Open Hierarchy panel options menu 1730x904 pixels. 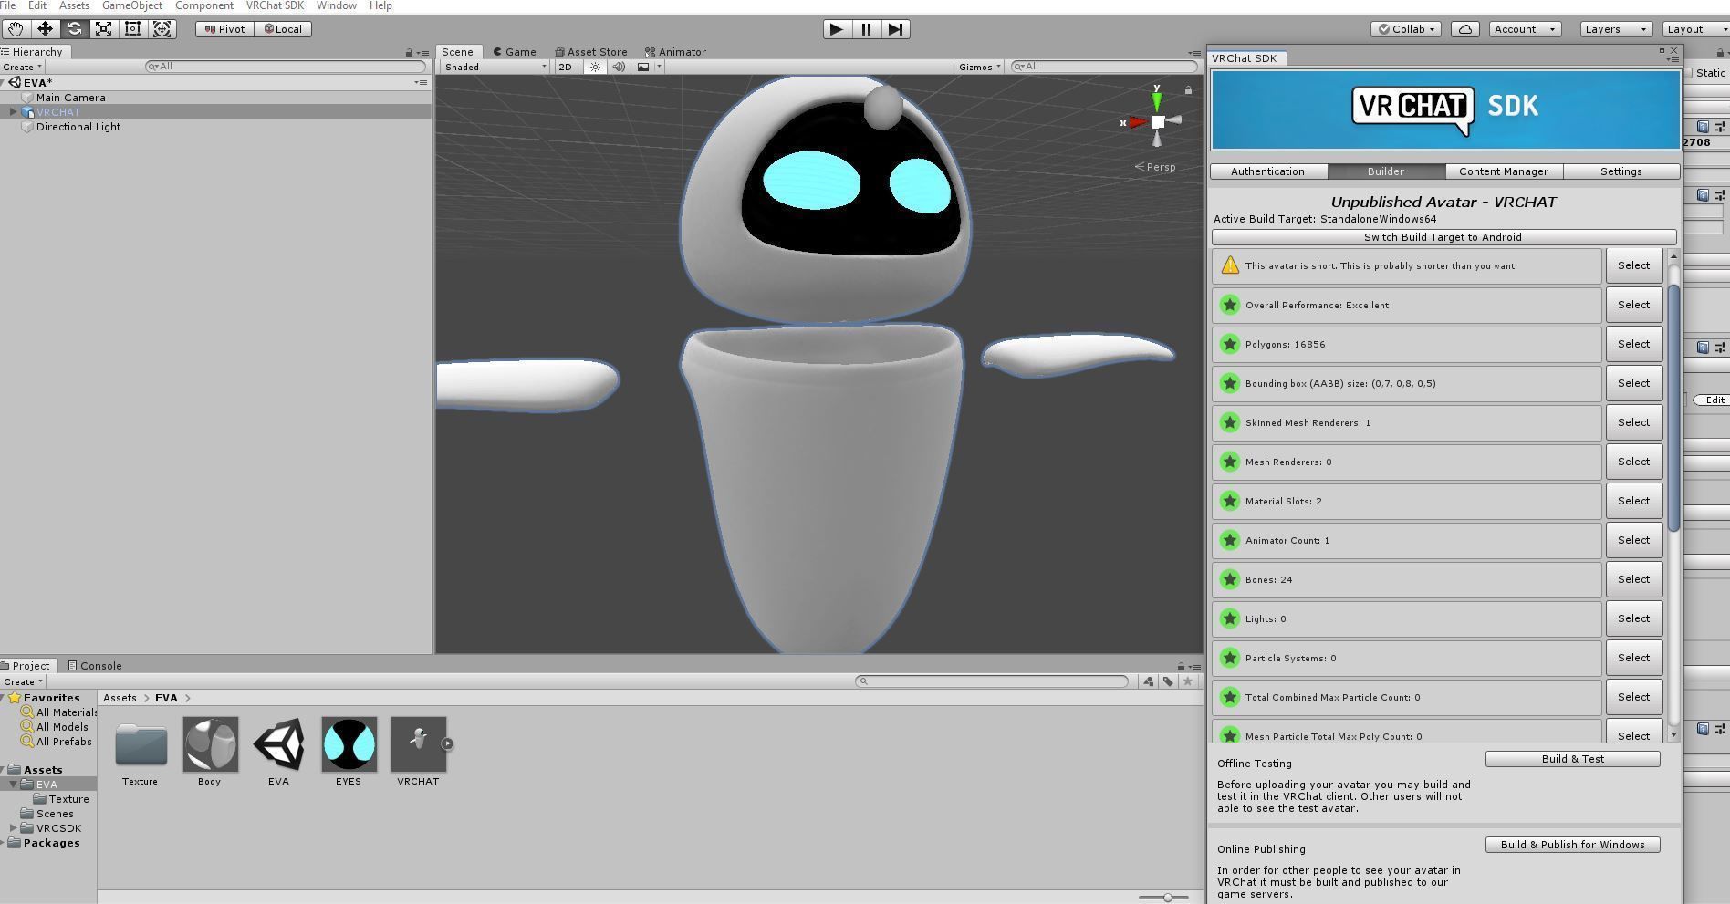[422, 53]
